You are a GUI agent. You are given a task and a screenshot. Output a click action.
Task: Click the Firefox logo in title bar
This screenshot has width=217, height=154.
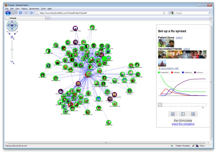6,5
